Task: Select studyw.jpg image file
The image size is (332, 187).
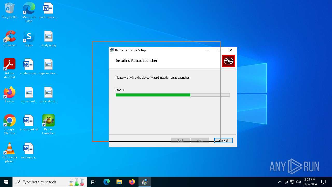Action: coord(48,39)
